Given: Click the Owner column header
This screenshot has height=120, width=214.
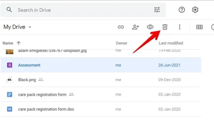Looking at the screenshot, I should [121, 43].
